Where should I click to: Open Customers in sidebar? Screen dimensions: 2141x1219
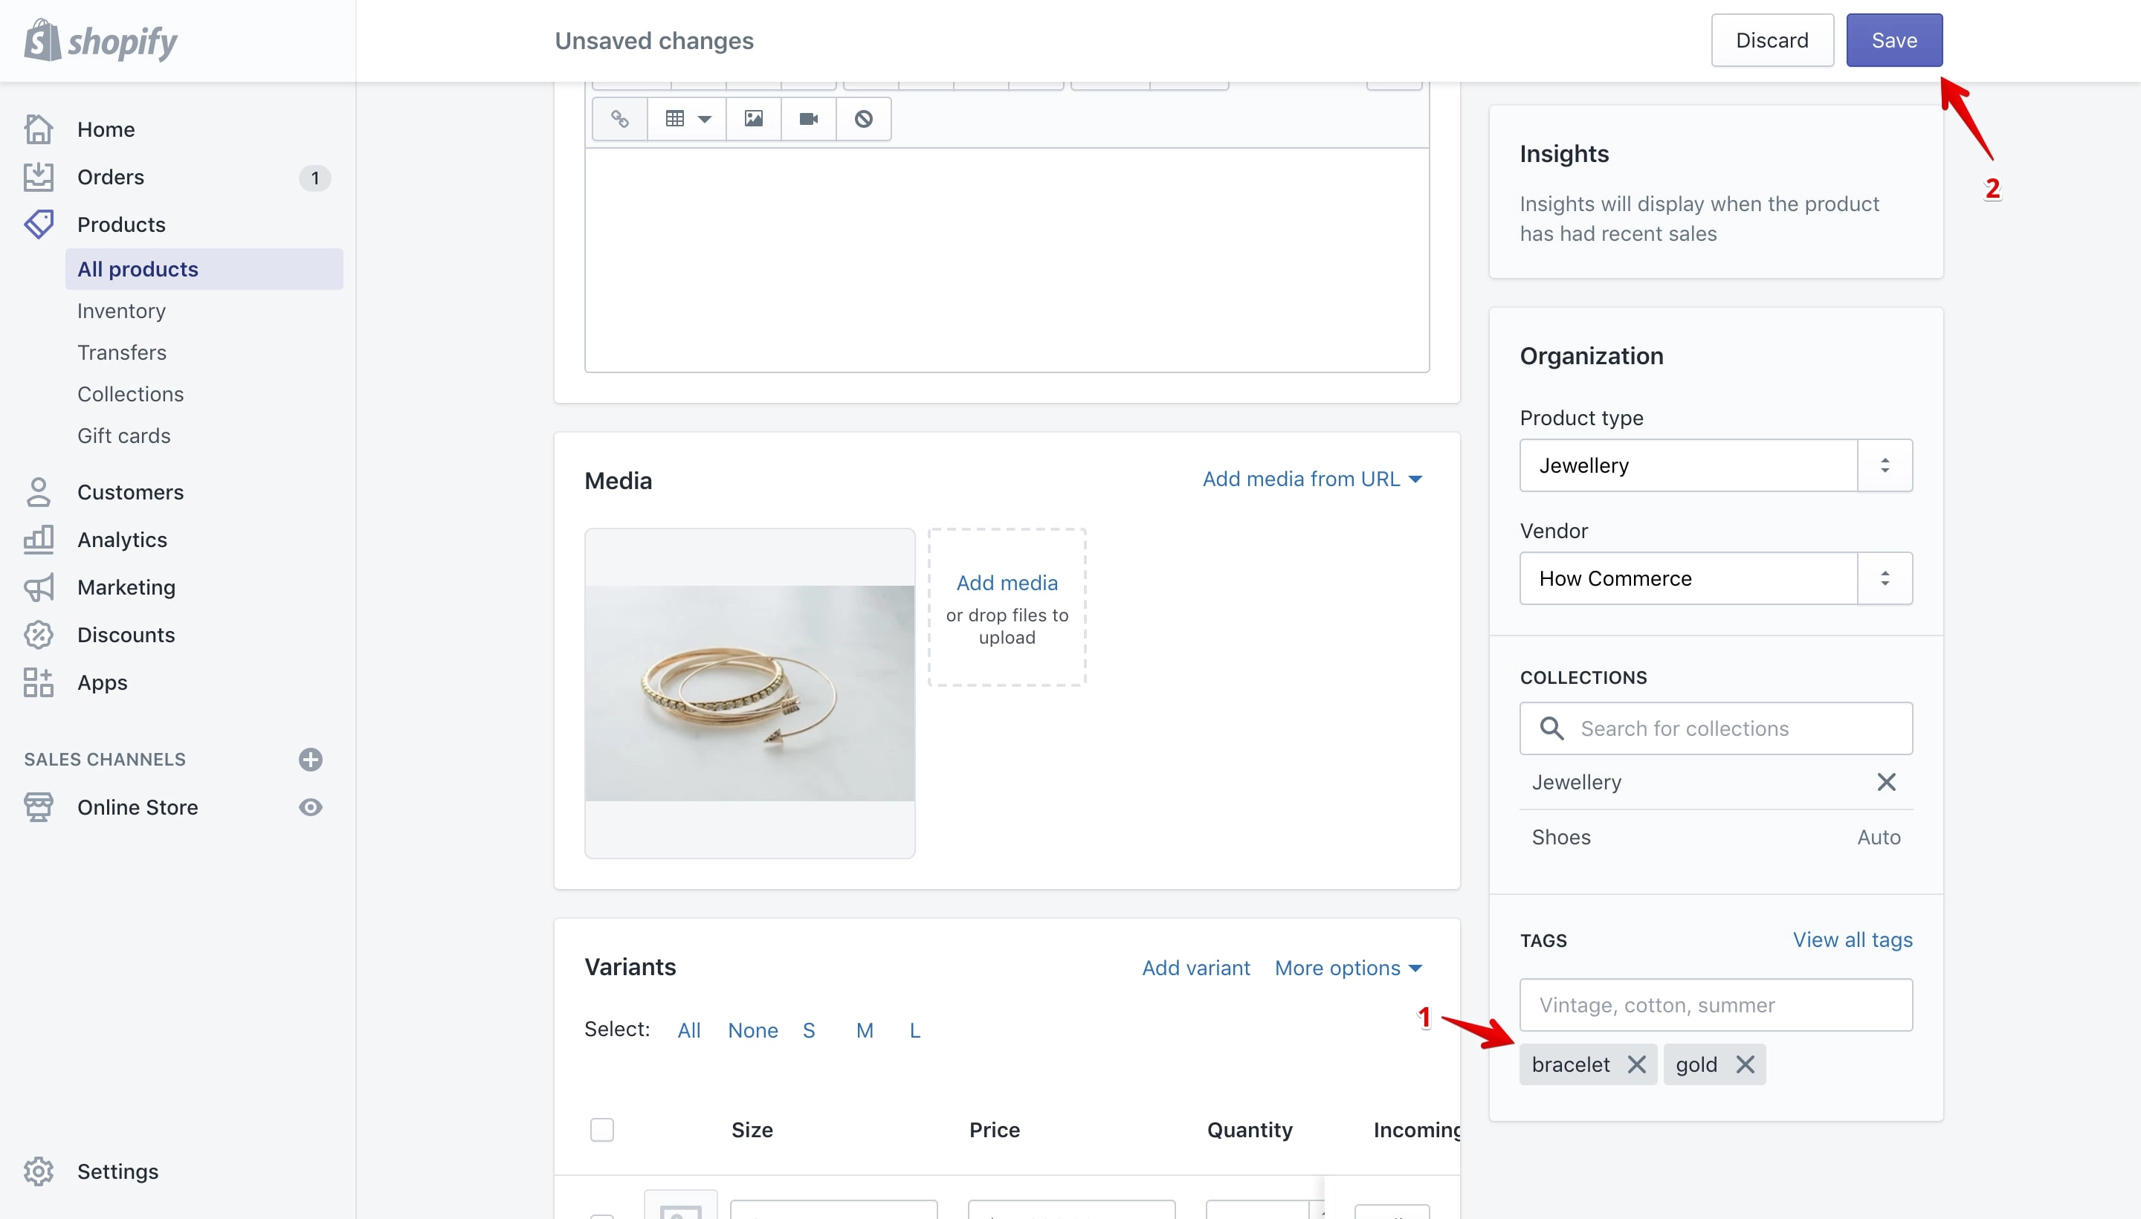tap(131, 492)
